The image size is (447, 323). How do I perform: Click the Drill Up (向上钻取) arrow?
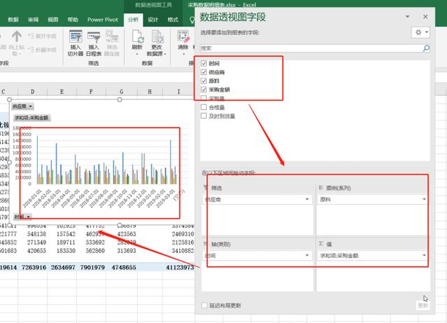click(x=17, y=36)
